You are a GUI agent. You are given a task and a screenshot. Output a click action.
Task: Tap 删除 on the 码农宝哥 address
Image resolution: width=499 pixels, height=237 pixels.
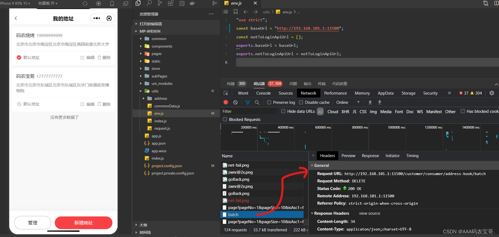tap(104, 104)
